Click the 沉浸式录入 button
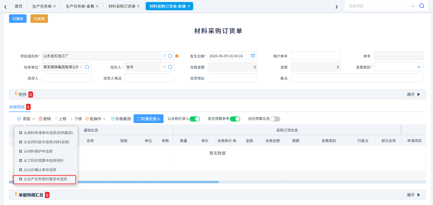The image size is (433, 205). [149, 119]
